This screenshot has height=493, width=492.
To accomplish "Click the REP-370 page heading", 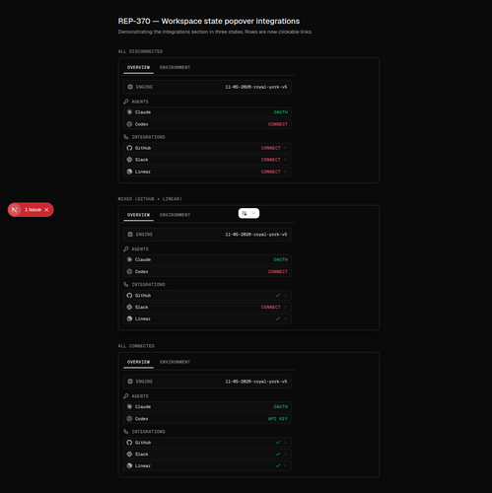I will tap(209, 21).
